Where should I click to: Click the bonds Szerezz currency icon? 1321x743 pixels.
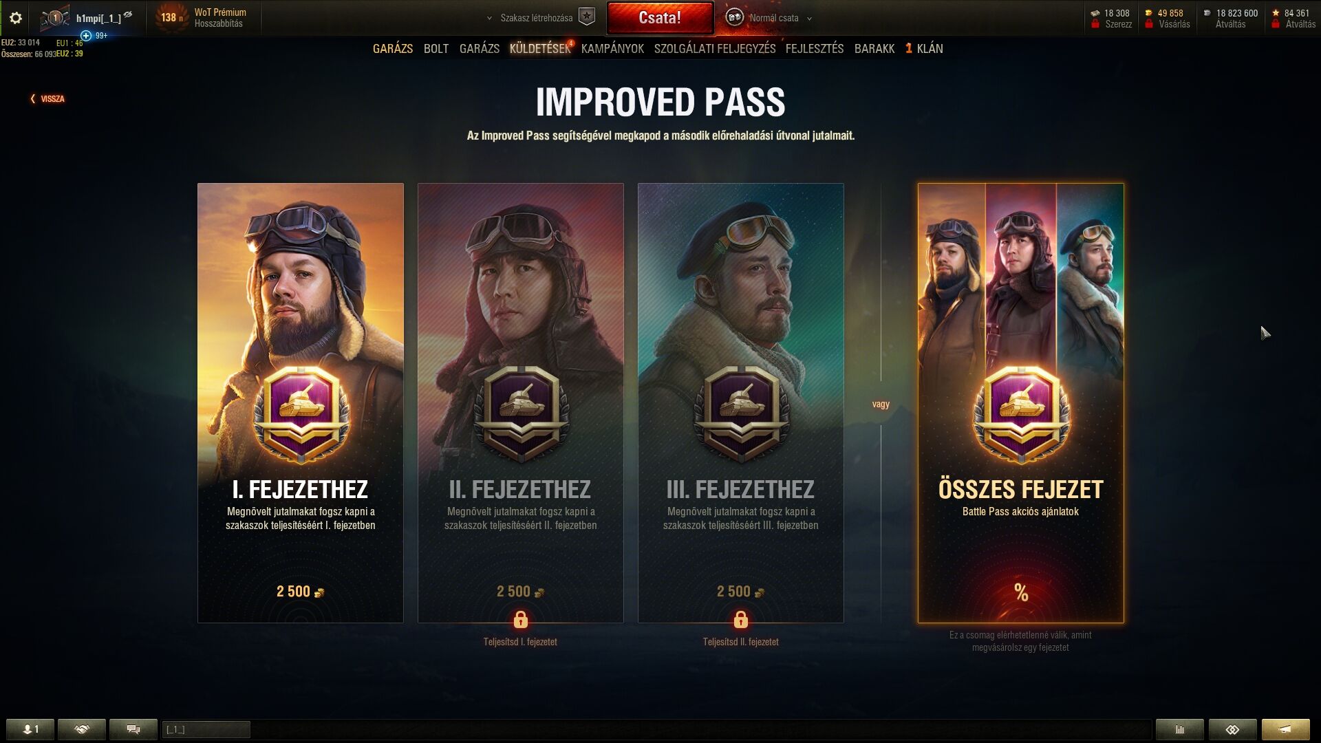(1095, 13)
